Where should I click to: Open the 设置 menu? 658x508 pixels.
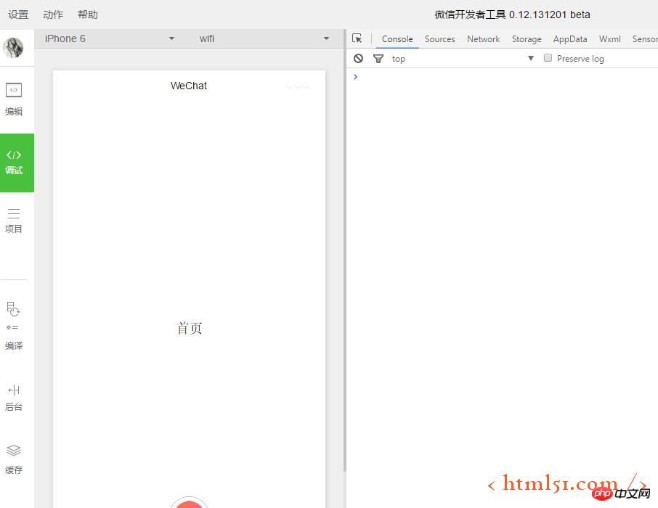tap(18, 14)
